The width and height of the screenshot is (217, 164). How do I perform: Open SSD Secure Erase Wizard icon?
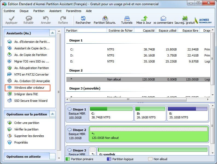click(x=10, y=101)
